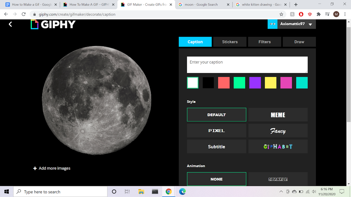Select the Fancy style button

[278, 130]
